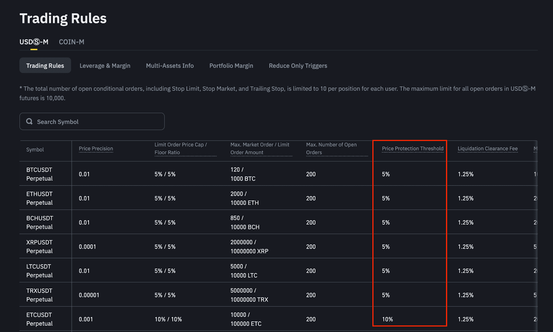Open the Multi-Assets Info tab
The width and height of the screenshot is (553, 332).
[x=170, y=66]
